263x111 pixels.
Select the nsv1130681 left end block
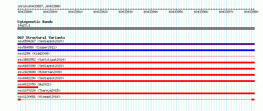tap(19, 100)
